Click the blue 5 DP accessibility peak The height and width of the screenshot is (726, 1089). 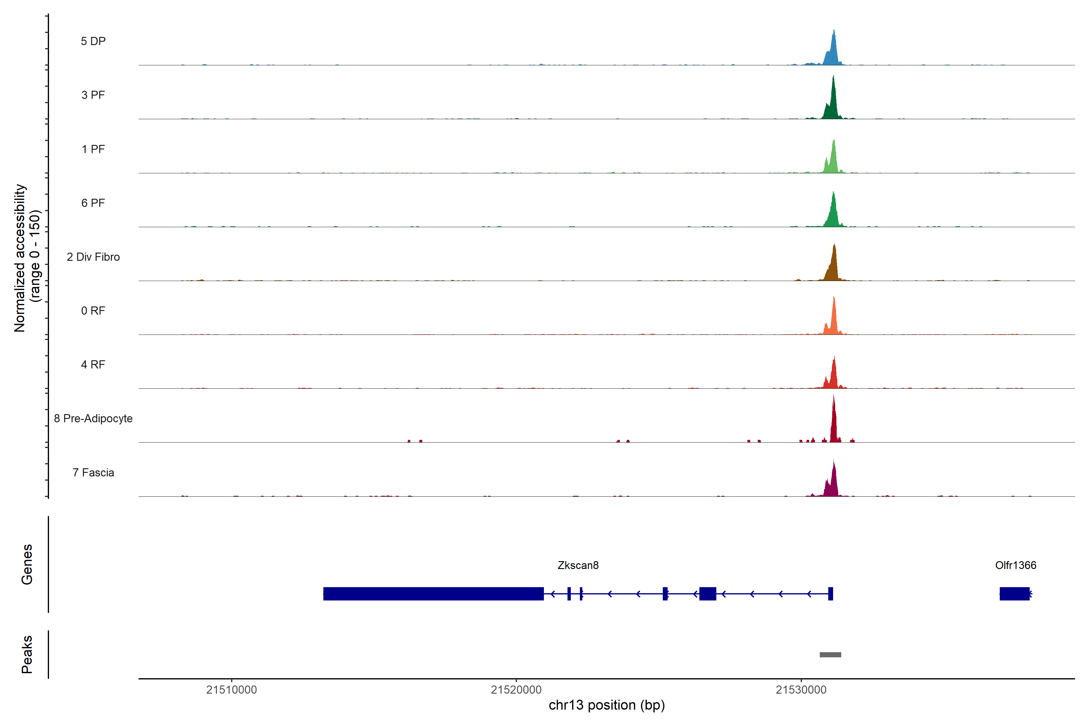[x=833, y=53]
